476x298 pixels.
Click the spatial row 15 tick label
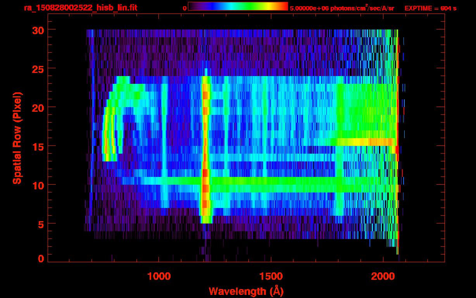pos(38,146)
